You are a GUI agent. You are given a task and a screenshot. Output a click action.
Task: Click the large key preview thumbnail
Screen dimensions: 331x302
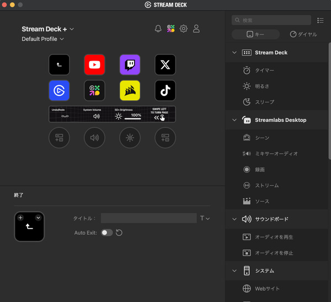(29, 227)
